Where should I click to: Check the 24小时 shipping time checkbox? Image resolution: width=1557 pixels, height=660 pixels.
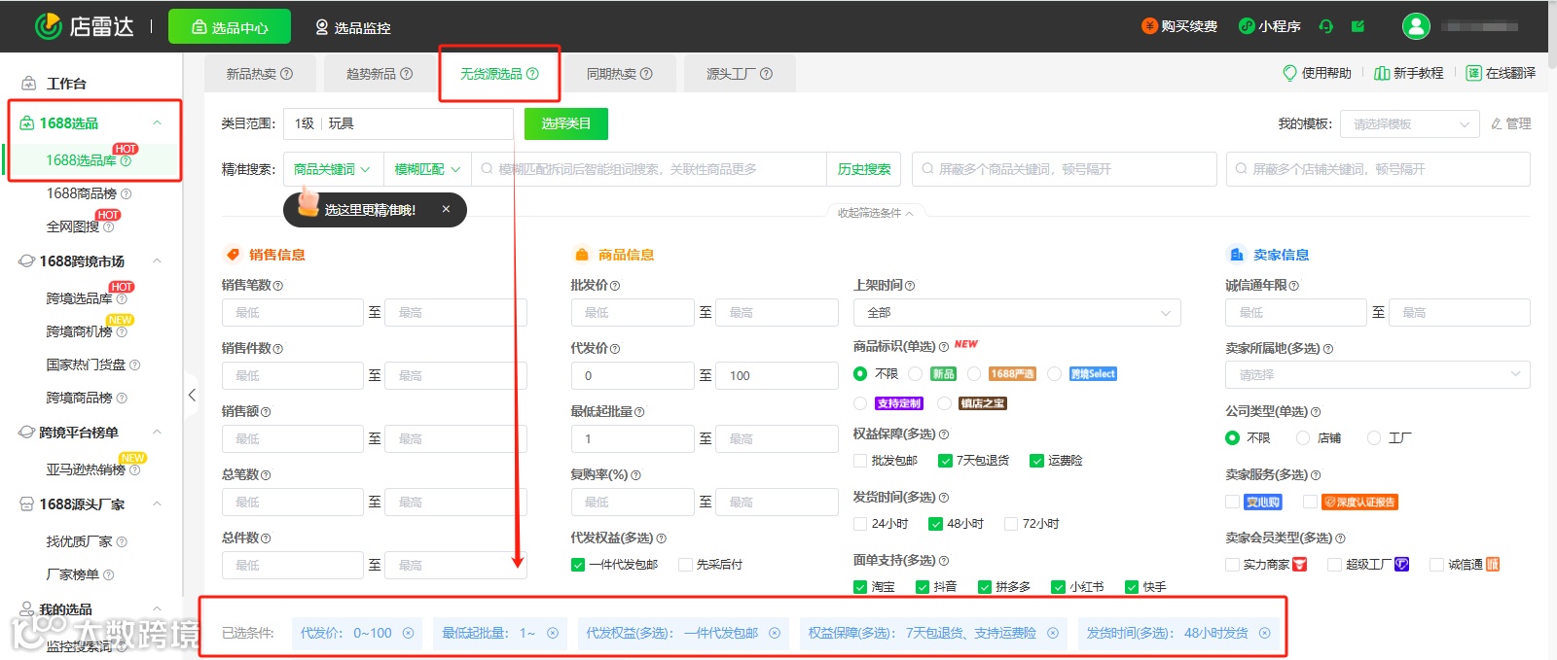tap(860, 524)
